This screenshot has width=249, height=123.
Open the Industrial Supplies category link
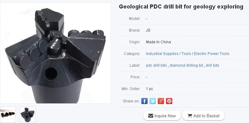[162, 54]
